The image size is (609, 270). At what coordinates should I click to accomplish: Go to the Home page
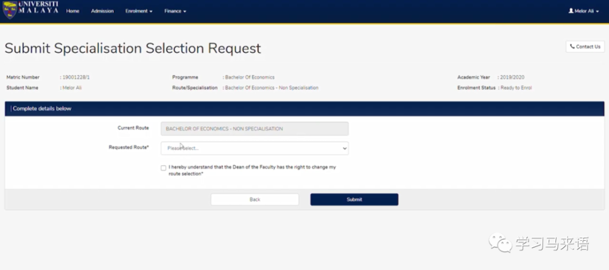point(72,11)
